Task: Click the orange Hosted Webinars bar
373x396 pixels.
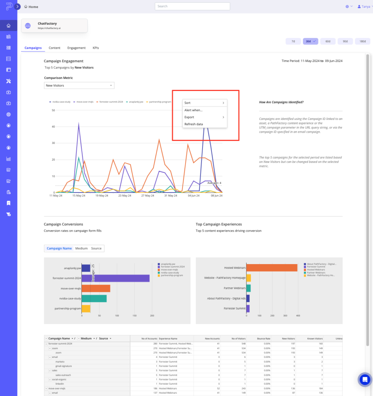Action: (272, 268)
